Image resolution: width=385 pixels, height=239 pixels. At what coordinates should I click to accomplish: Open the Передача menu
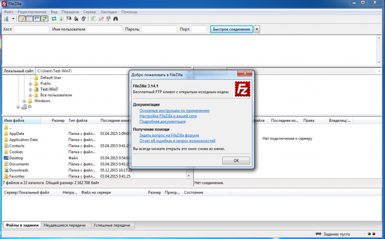click(70, 12)
